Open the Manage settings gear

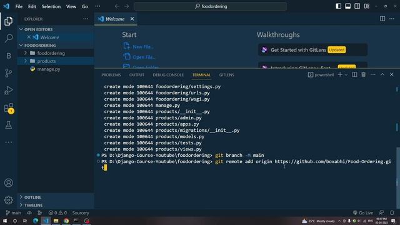point(8,200)
